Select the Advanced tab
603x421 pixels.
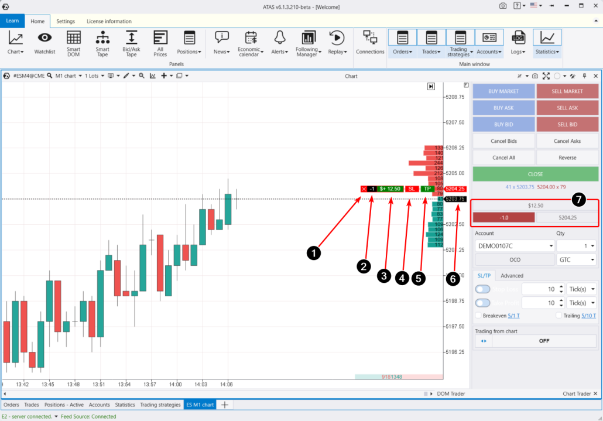pos(512,276)
